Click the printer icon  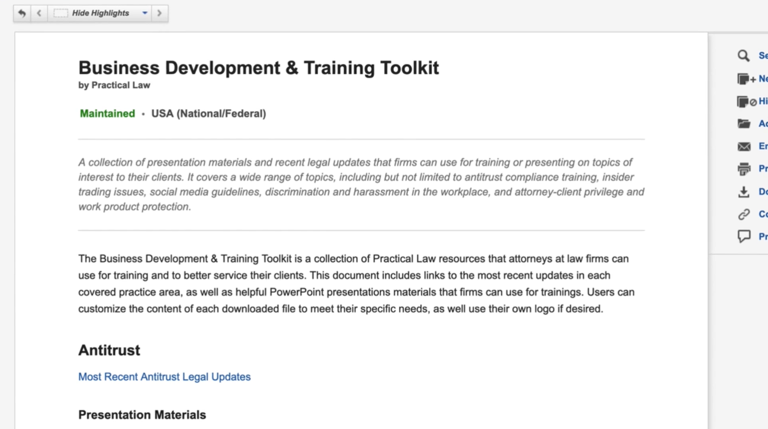[x=744, y=169]
